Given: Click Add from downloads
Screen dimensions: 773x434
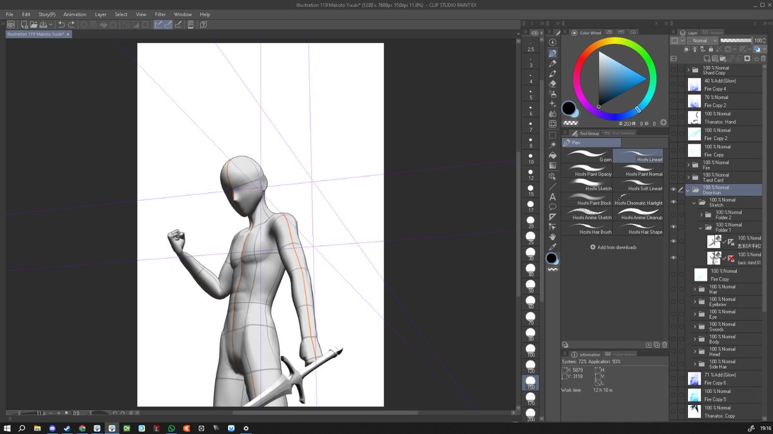Looking at the screenshot, I should pyautogui.click(x=613, y=247).
